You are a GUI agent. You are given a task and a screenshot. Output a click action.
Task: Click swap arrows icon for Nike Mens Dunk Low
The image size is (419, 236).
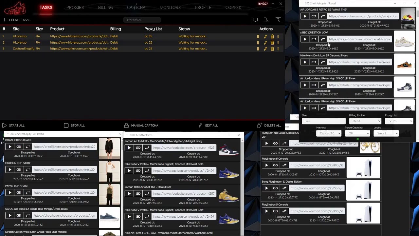323,62
